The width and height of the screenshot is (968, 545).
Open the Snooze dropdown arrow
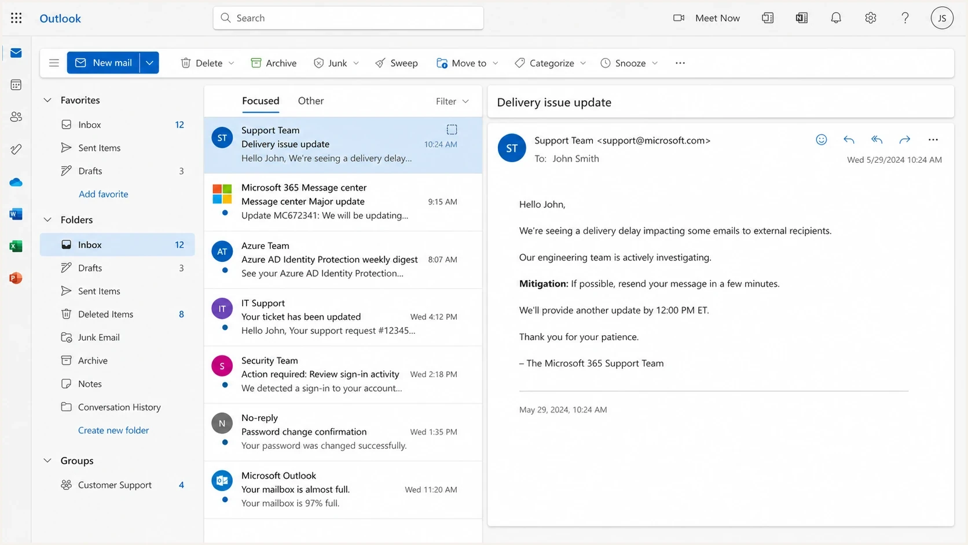(655, 63)
